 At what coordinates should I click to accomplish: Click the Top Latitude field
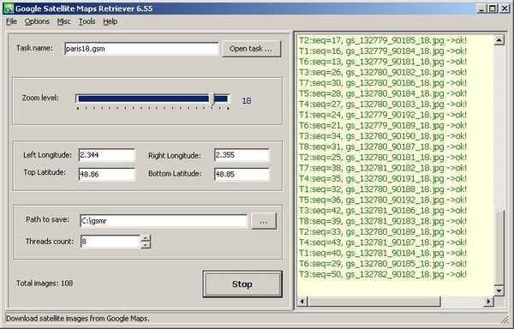pos(107,174)
